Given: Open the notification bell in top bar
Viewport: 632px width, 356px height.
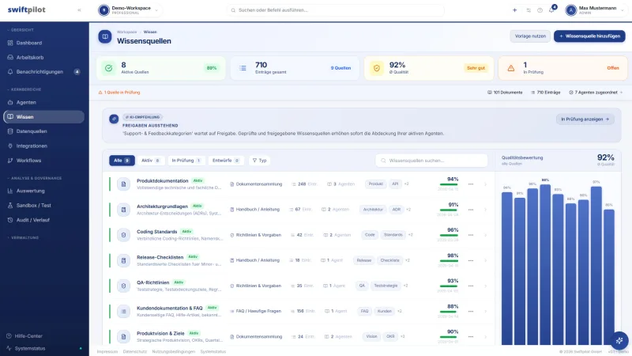Looking at the screenshot, I should 551,10.
